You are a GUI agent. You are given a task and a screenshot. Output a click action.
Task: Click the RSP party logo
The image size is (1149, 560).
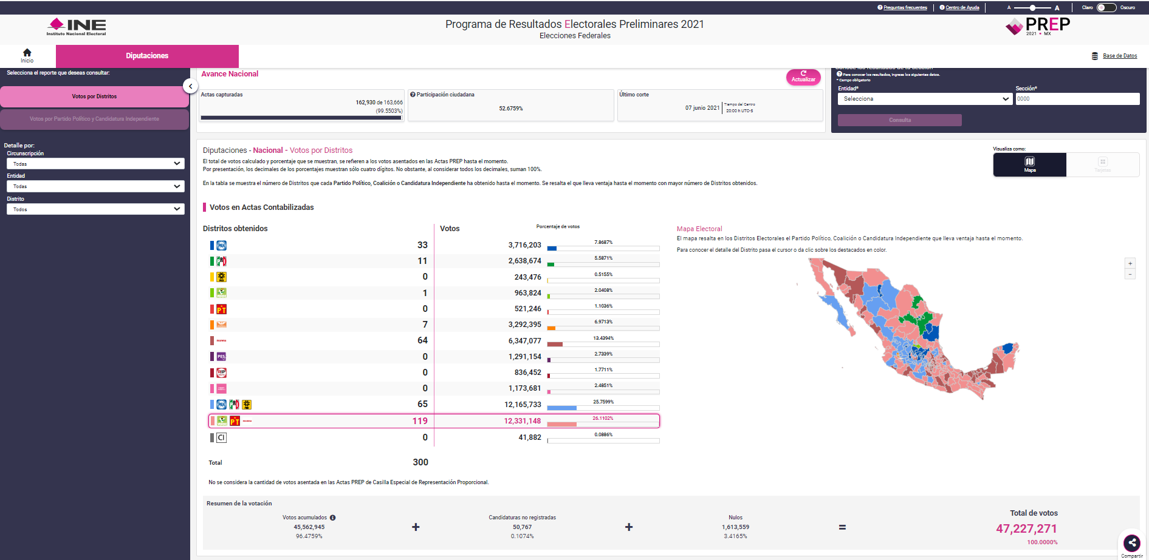(x=222, y=373)
